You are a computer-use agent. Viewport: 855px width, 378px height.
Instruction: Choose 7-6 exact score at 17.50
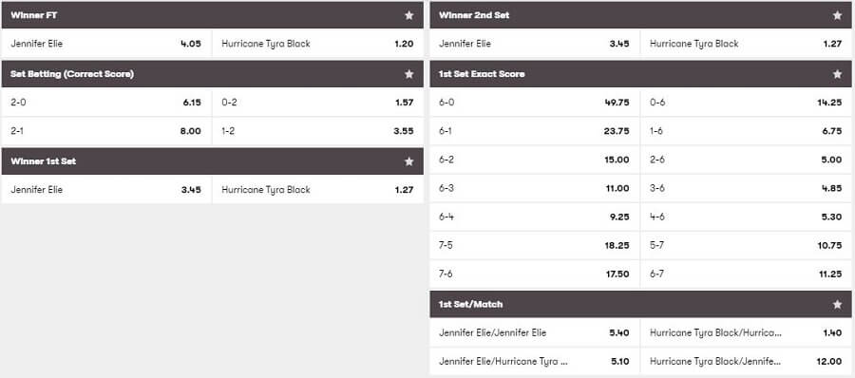pyautogui.click(x=534, y=274)
